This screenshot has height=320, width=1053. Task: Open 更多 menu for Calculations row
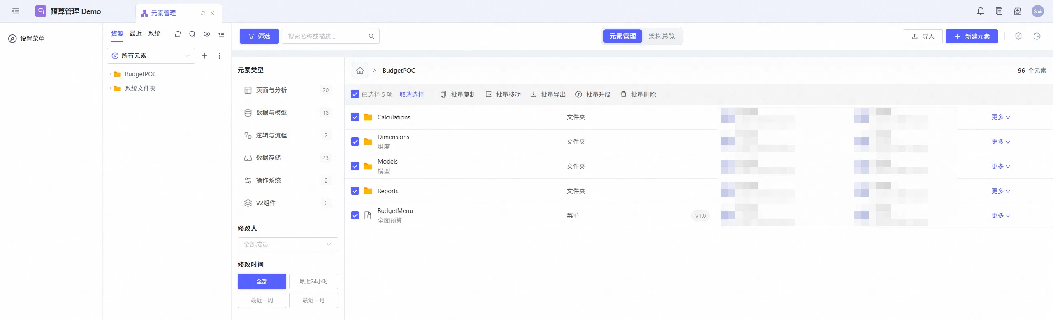tap(1001, 117)
